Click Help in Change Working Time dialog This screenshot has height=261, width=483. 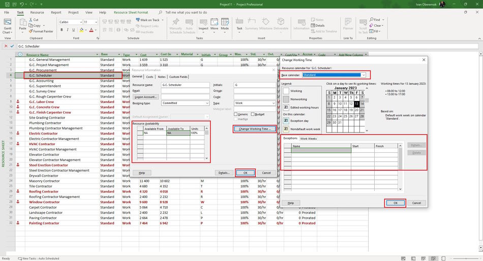pyautogui.click(x=290, y=203)
